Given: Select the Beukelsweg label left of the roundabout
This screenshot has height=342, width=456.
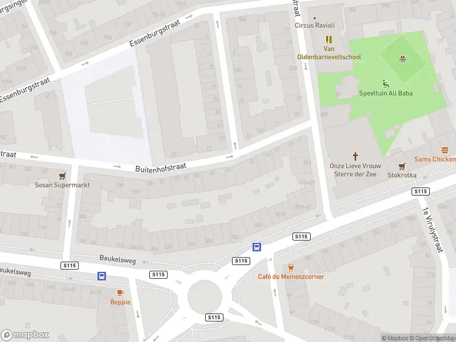Looking at the screenshot, I should 117,259.
